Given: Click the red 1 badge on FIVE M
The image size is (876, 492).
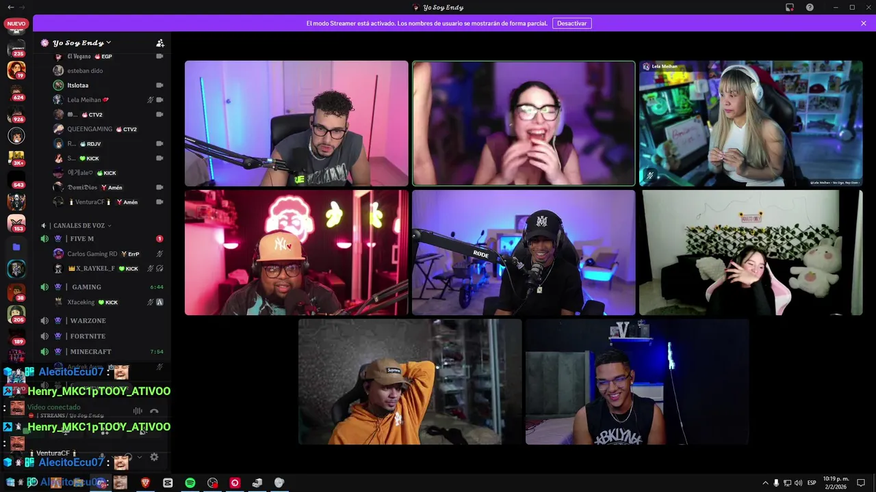Looking at the screenshot, I should coord(159,238).
